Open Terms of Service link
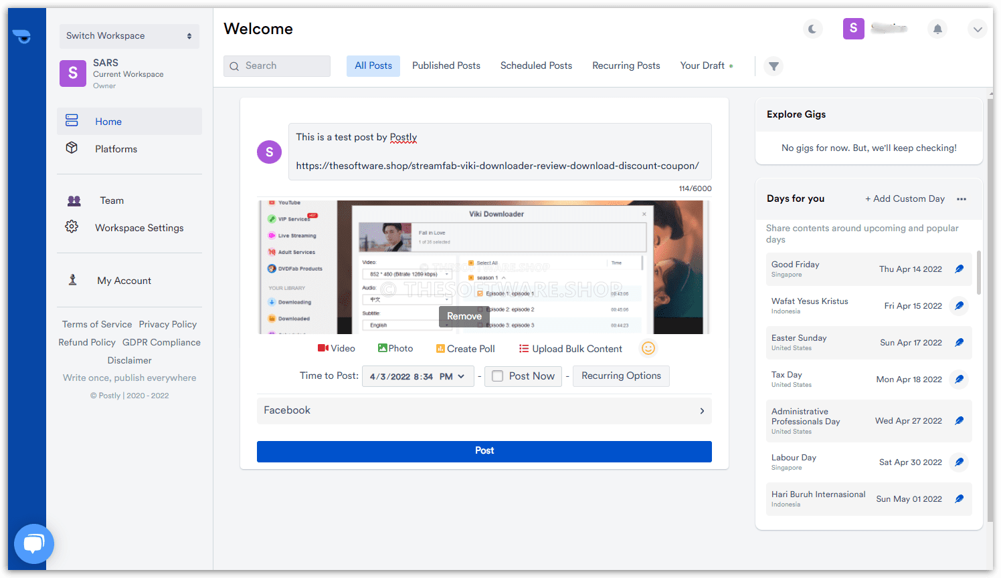Image resolution: width=1001 pixels, height=578 pixels. coord(97,324)
